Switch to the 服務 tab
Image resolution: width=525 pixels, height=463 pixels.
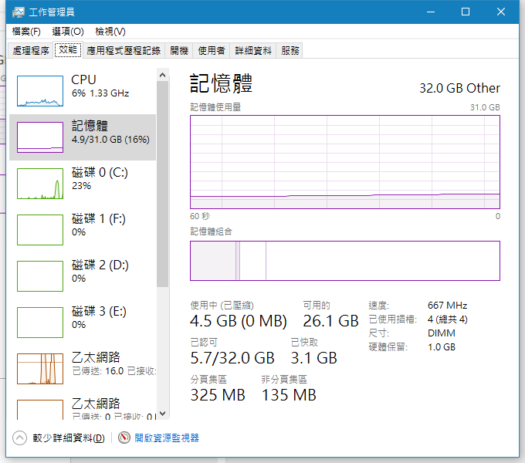pyautogui.click(x=290, y=50)
